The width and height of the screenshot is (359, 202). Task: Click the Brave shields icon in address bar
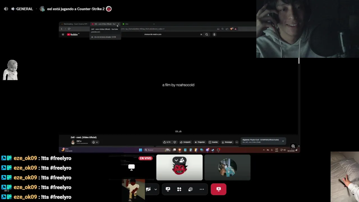click(x=231, y=29)
